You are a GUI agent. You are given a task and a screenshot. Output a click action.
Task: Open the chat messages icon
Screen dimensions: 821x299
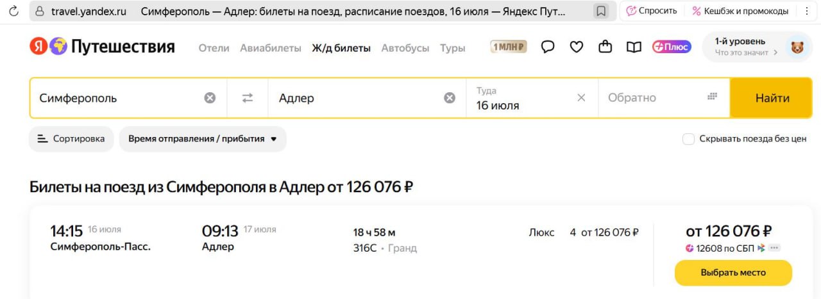[548, 47]
